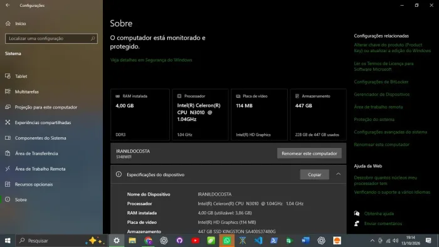The image size is (439, 247).
Task: Open Visual Studio Code from the taskbar
Action: point(258,241)
